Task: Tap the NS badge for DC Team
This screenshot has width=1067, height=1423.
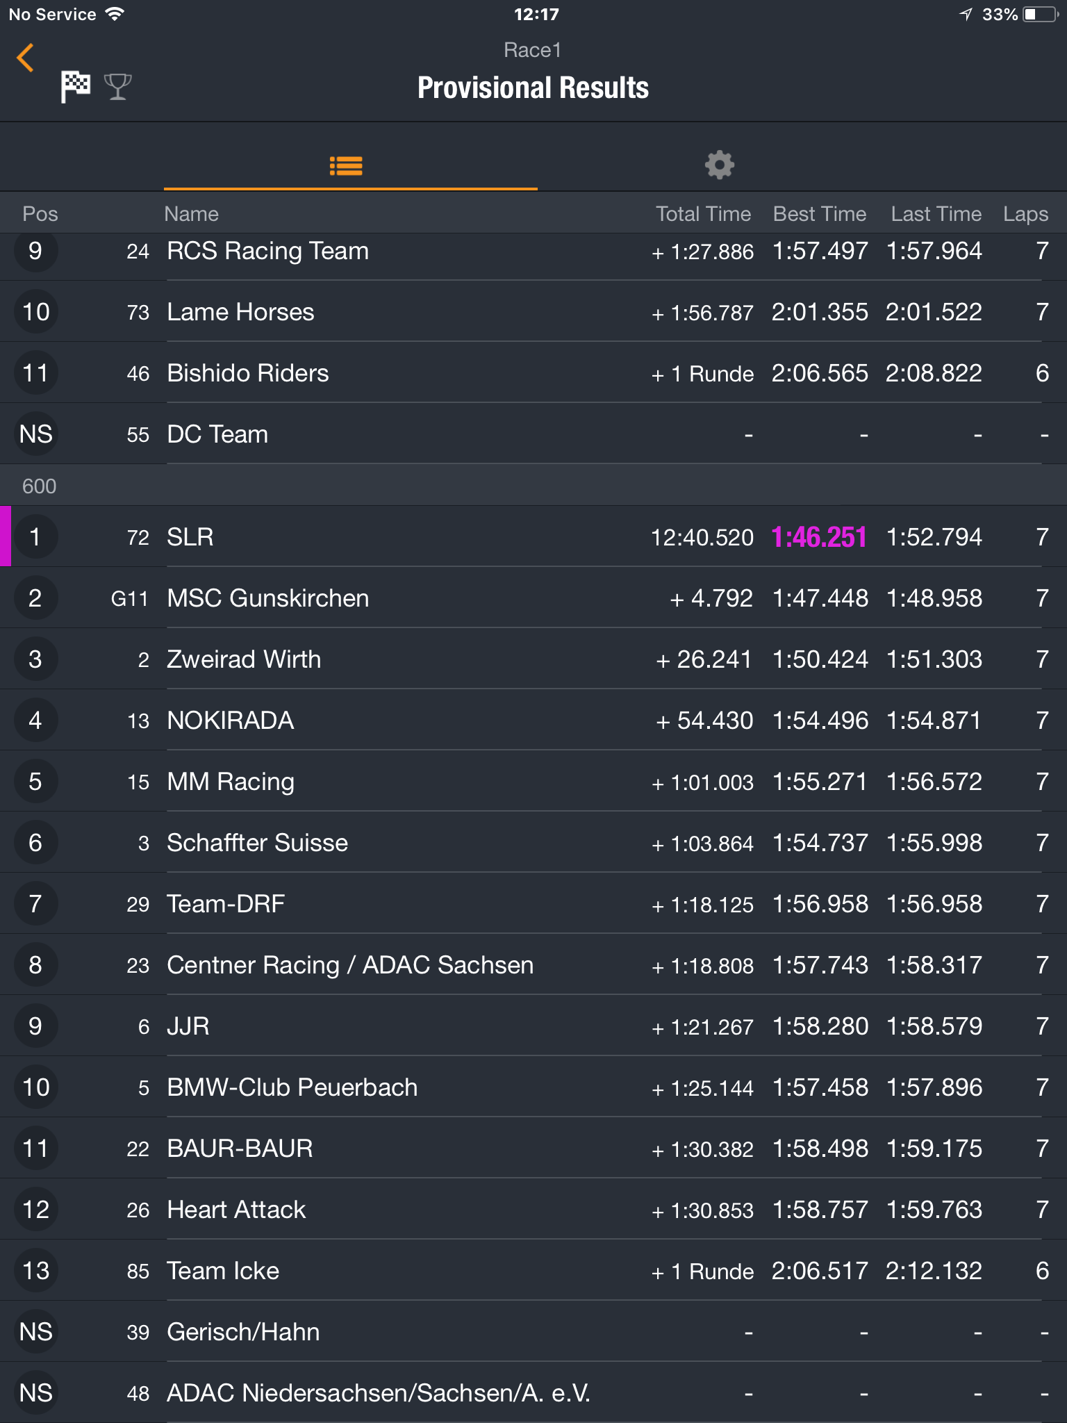Action: tap(35, 434)
